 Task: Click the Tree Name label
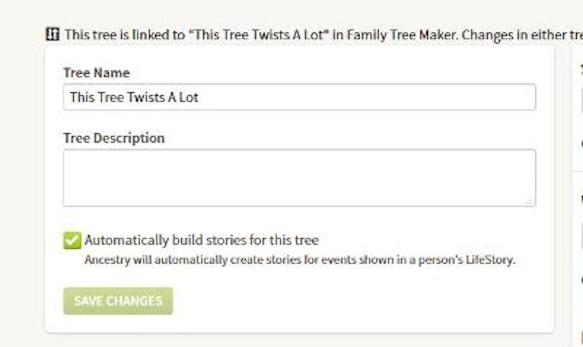pos(95,73)
